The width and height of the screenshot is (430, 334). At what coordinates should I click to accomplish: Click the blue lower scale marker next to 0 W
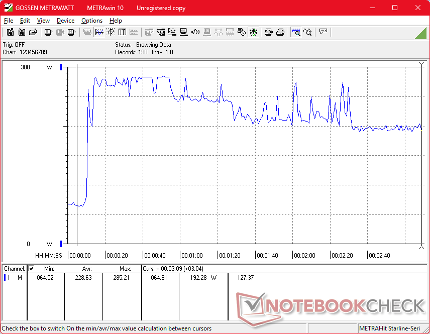coord(61,244)
